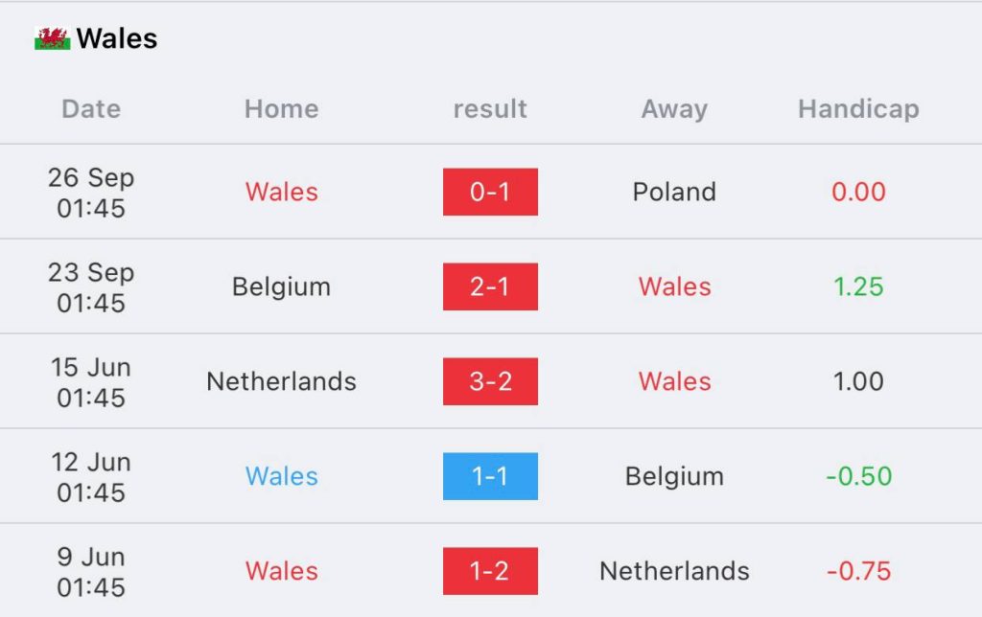Select the 26 Sep 01:45 match date
Image resolution: width=982 pixels, height=617 pixels.
(x=91, y=193)
